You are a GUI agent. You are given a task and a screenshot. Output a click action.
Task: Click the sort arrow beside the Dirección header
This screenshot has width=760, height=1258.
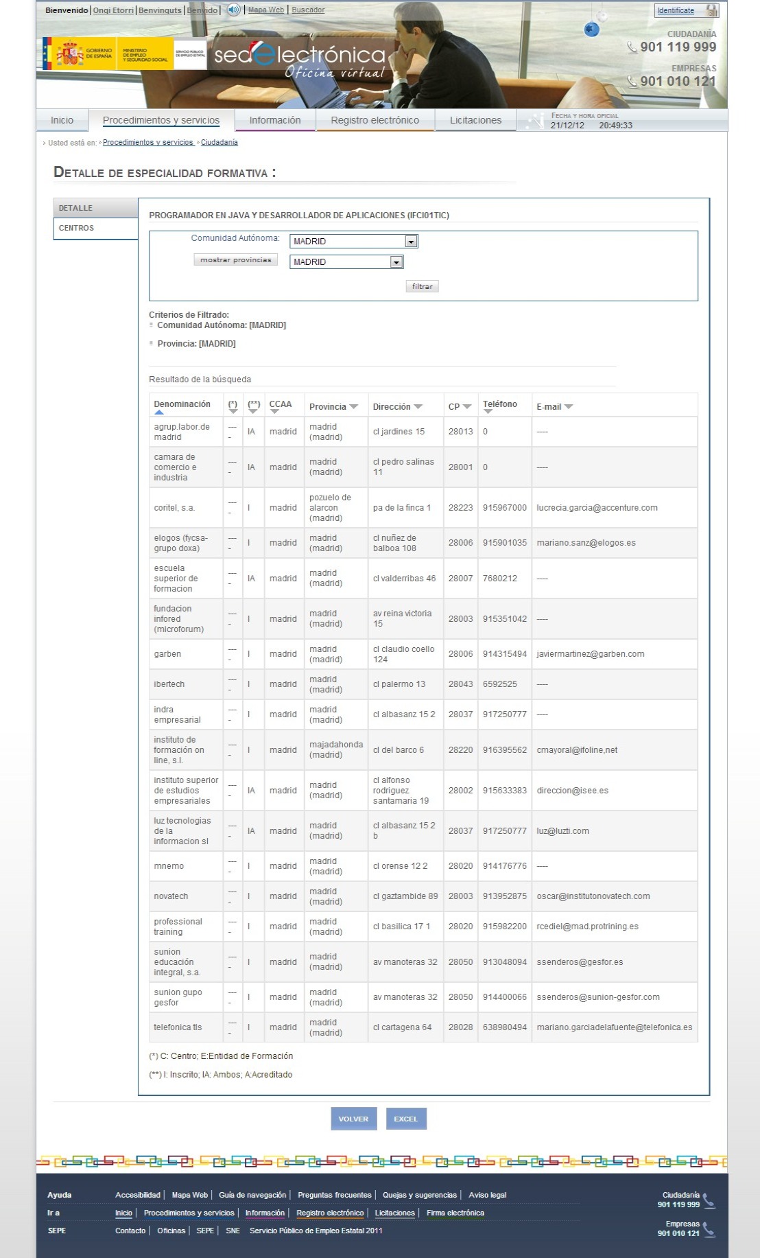(x=418, y=407)
